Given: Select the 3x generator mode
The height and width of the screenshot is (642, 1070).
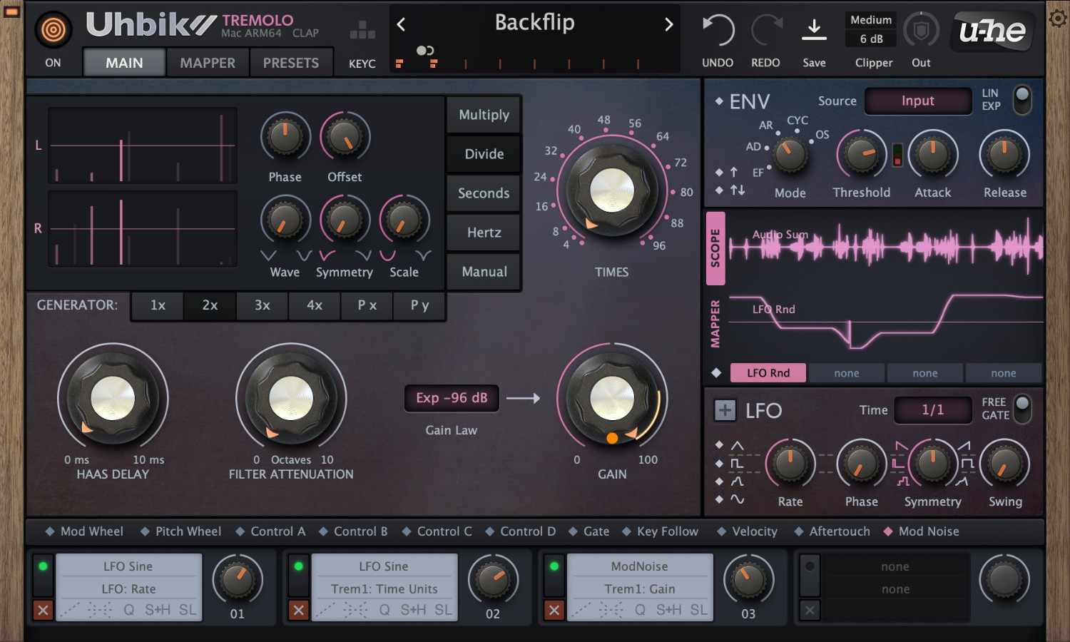Looking at the screenshot, I should click(262, 305).
